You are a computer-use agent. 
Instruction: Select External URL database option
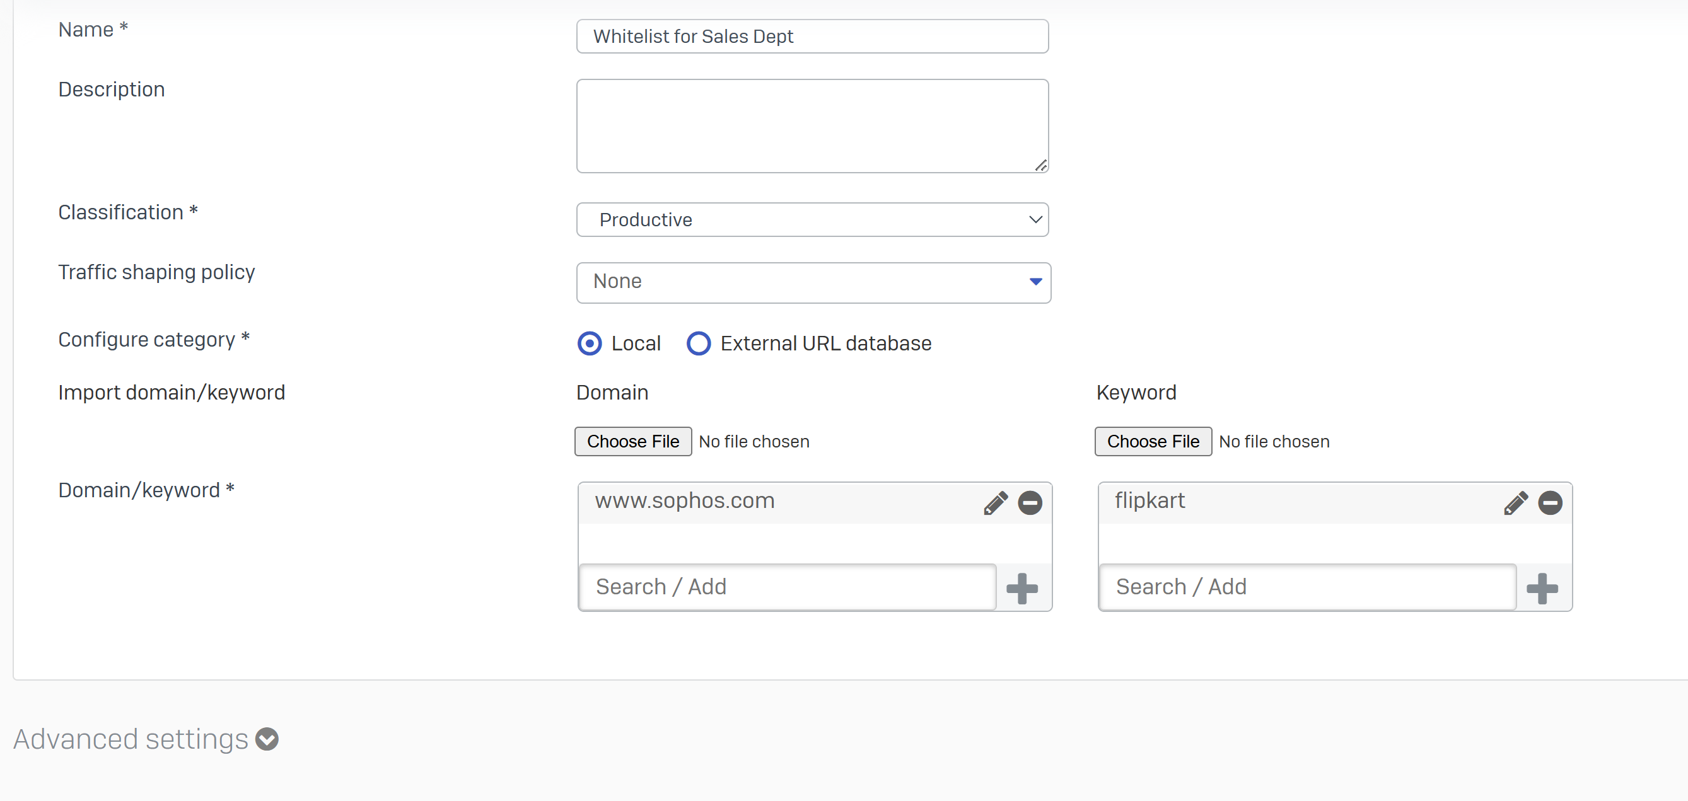click(698, 343)
